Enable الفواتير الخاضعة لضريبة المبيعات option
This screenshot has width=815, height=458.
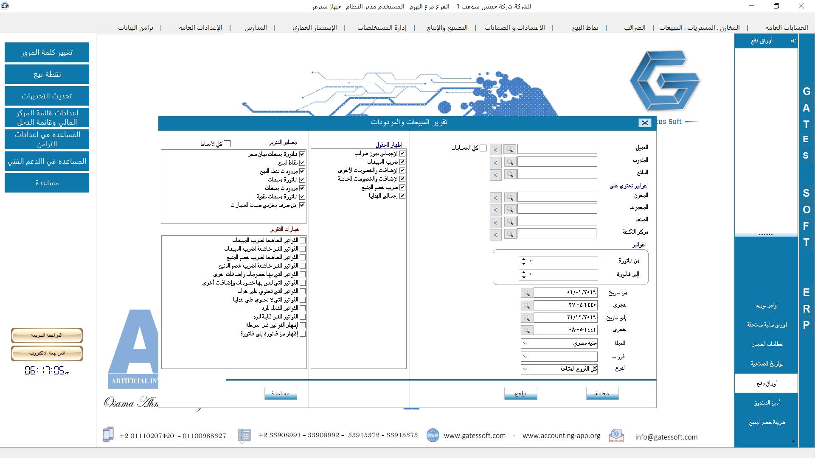point(302,240)
